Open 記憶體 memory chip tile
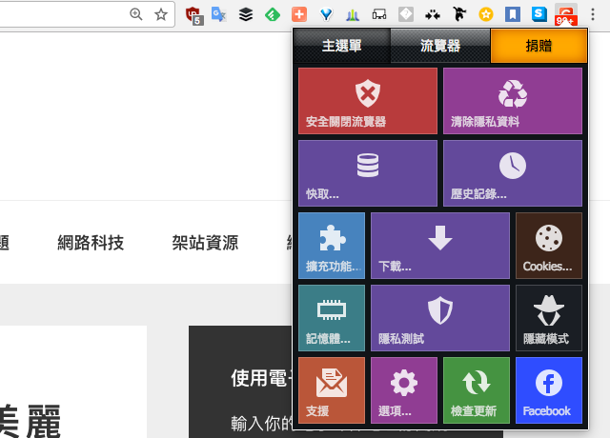The width and height of the screenshot is (610, 438). tap(331, 318)
